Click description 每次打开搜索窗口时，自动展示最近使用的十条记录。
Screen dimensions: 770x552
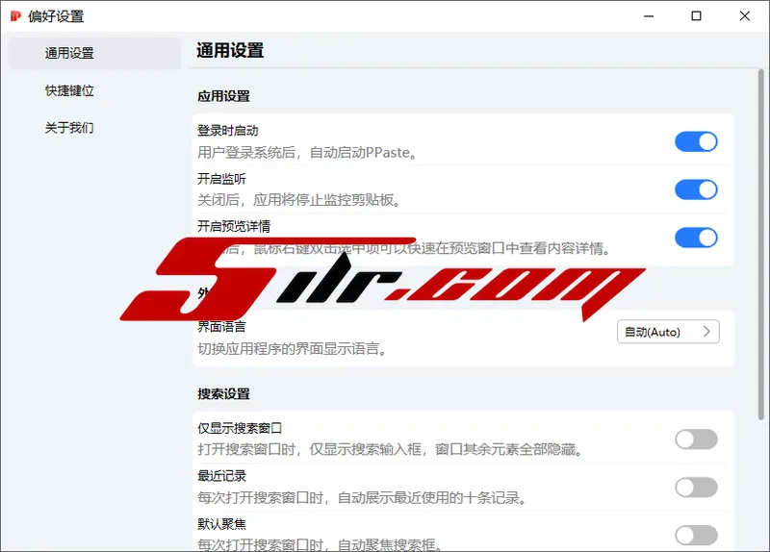(363, 498)
